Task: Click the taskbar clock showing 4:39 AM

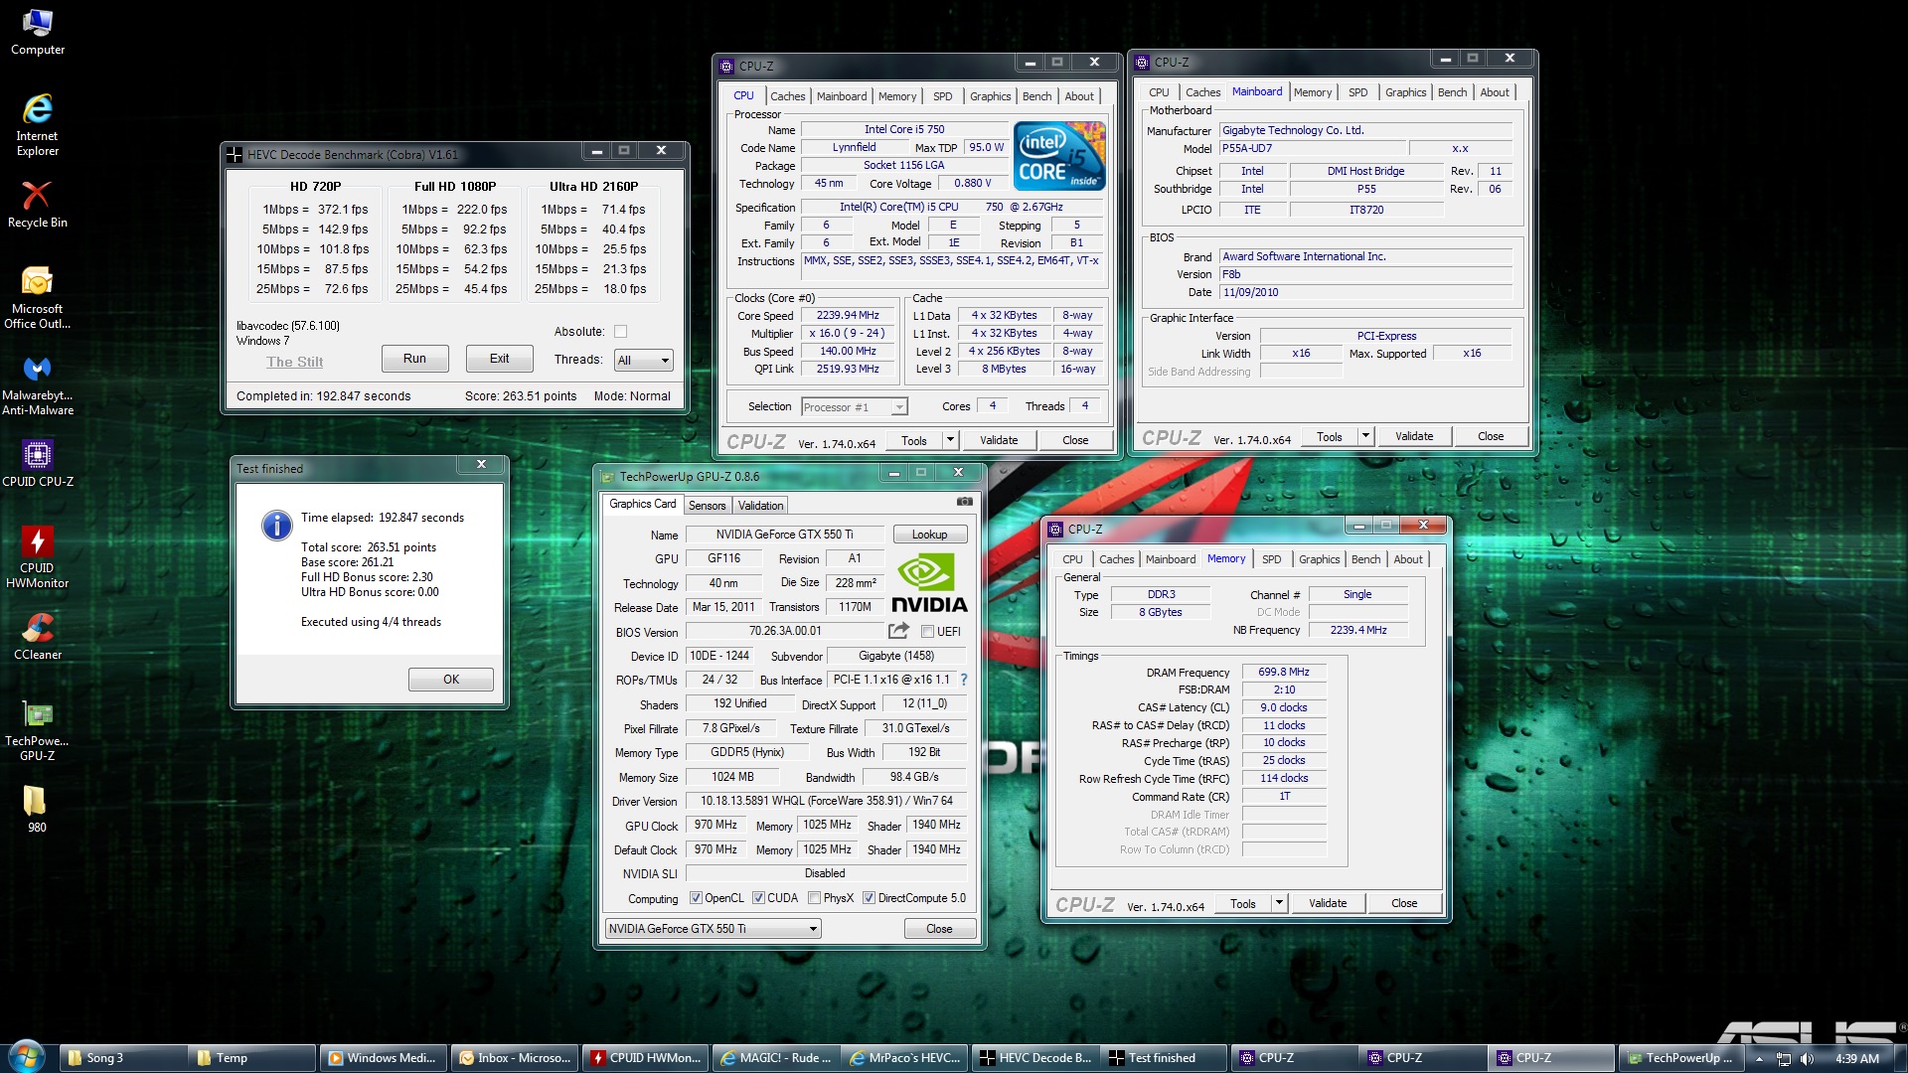Action: (x=1856, y=1058)
